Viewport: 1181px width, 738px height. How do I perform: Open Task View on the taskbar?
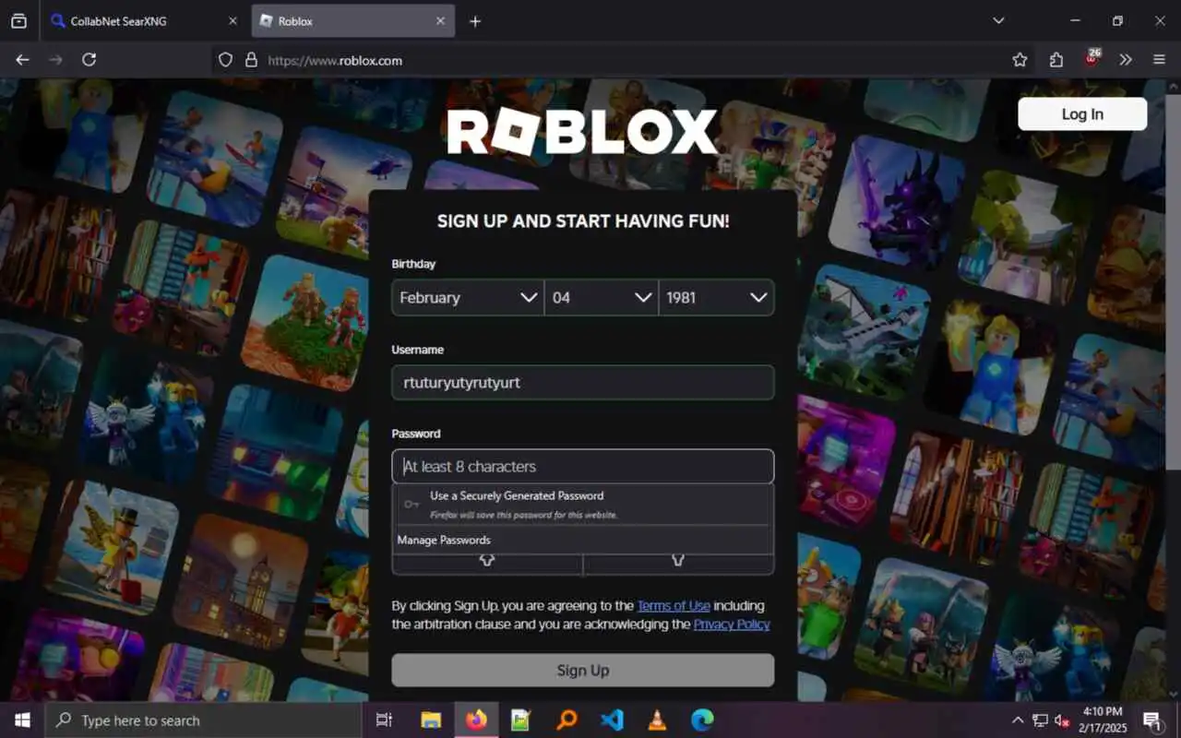[385, 720]
